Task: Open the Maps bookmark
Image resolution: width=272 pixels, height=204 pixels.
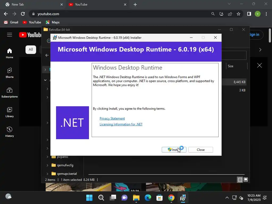Action: coord(53,22)
